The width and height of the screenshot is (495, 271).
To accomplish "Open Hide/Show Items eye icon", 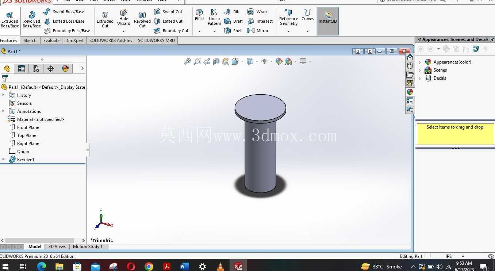I will click(264, 61).
